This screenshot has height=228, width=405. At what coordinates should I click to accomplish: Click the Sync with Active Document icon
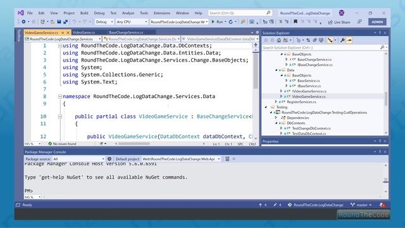308,41
